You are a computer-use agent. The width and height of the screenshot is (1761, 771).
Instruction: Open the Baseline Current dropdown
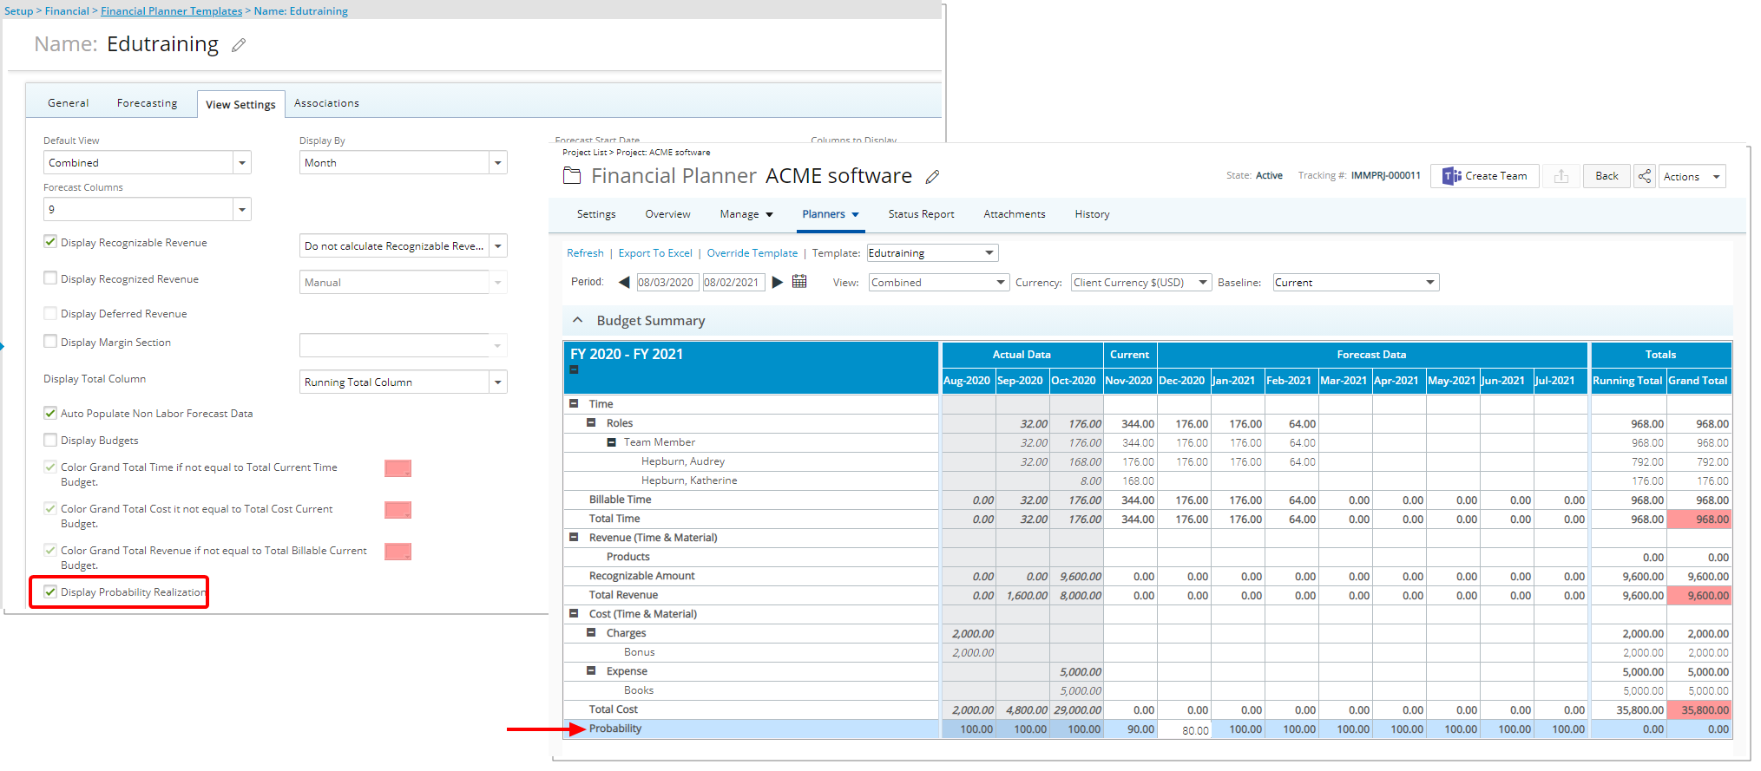tap(1356, 282)
